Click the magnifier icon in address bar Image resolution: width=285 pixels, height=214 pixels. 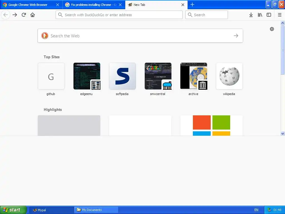coord(60,15)
